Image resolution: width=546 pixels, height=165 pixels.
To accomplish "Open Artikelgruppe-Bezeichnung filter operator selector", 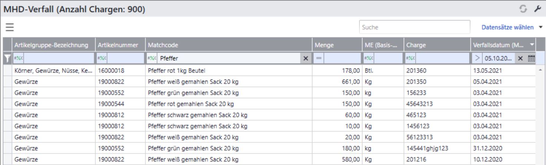I will click(x=17, y=58).
